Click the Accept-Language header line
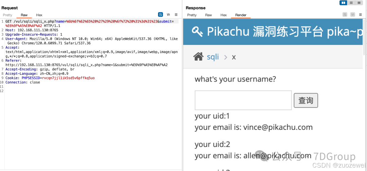The image size is (367, 171). [x=37, y=73]
